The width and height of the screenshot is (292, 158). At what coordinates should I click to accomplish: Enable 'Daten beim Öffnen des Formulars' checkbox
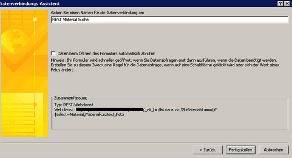tap(53, 53)
